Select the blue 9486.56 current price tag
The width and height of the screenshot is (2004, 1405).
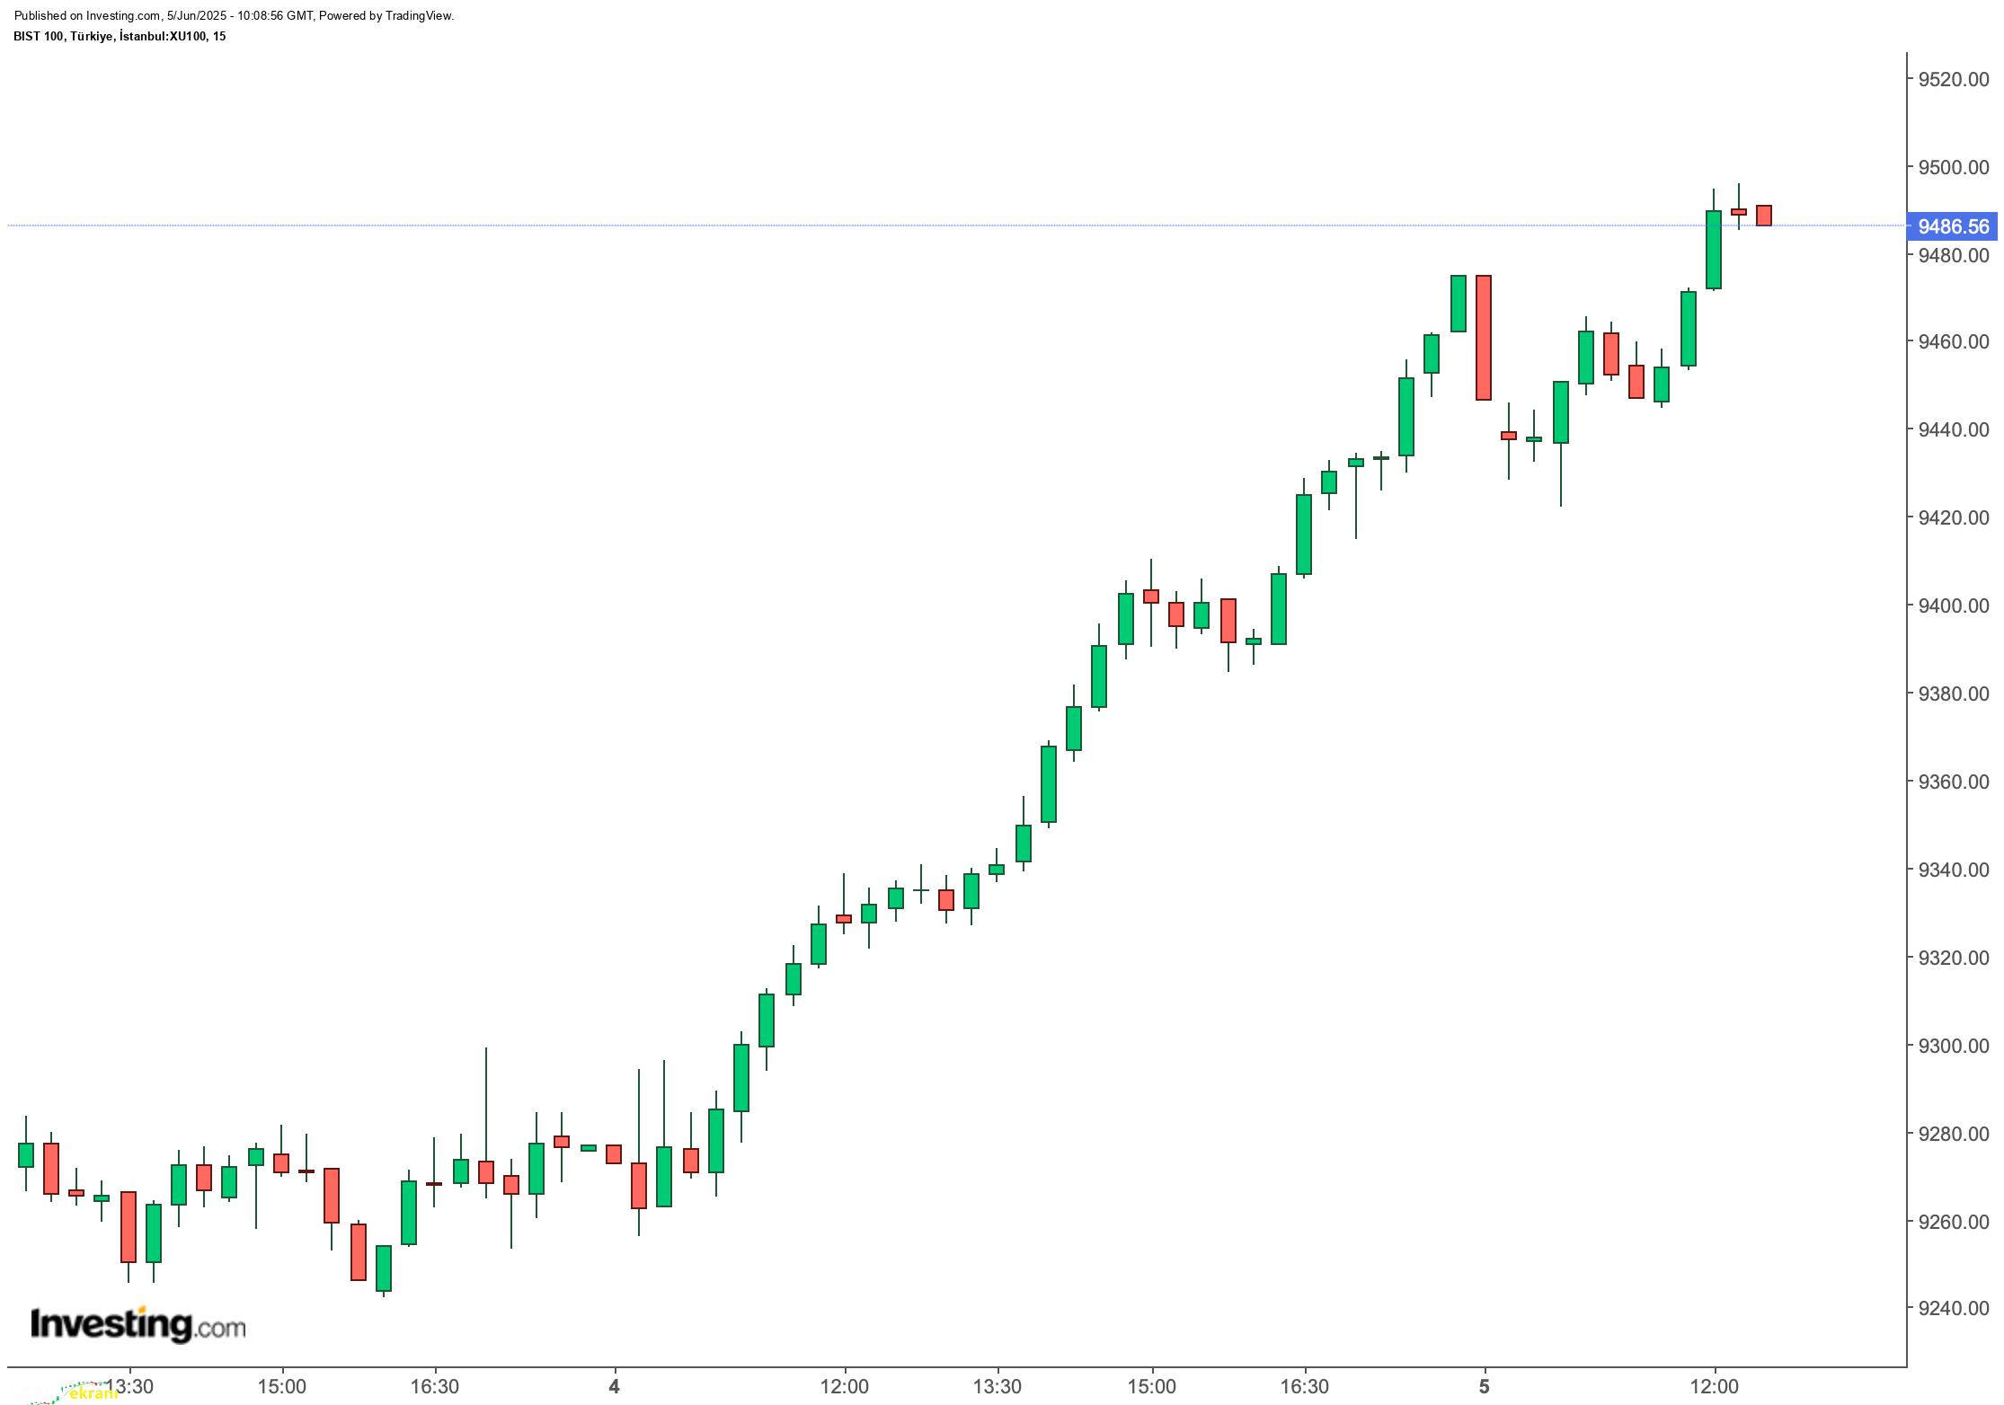(x=1954, y=226)
